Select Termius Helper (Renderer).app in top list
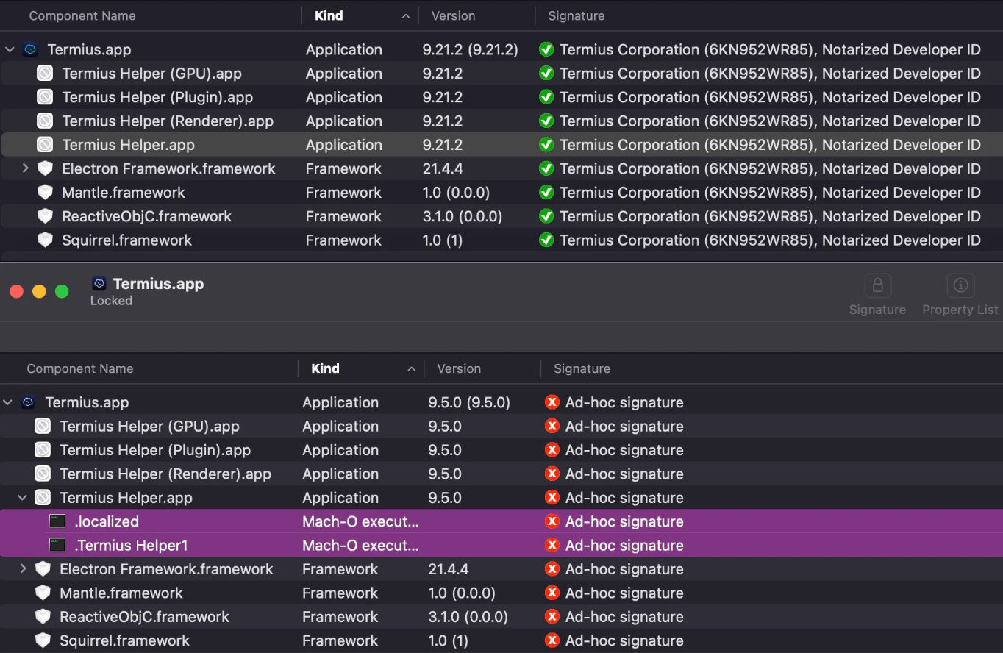This screenshot has height=653, width=1003. (x=501, y=121)
